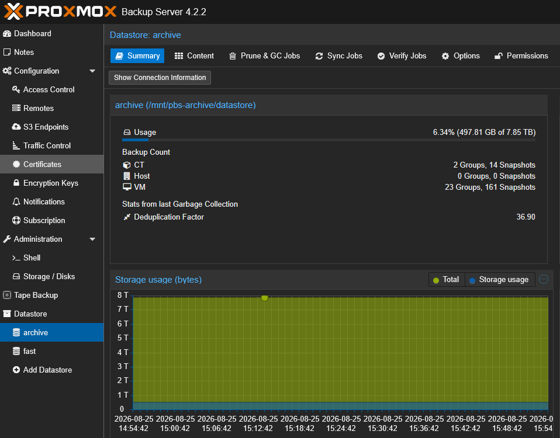Click the Tape Backup icon
Viewport: 560px width, 438px height.
(x=7, y=295)
